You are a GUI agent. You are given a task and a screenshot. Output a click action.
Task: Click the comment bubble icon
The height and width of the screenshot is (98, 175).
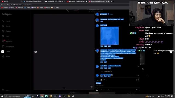pos(101,80)
